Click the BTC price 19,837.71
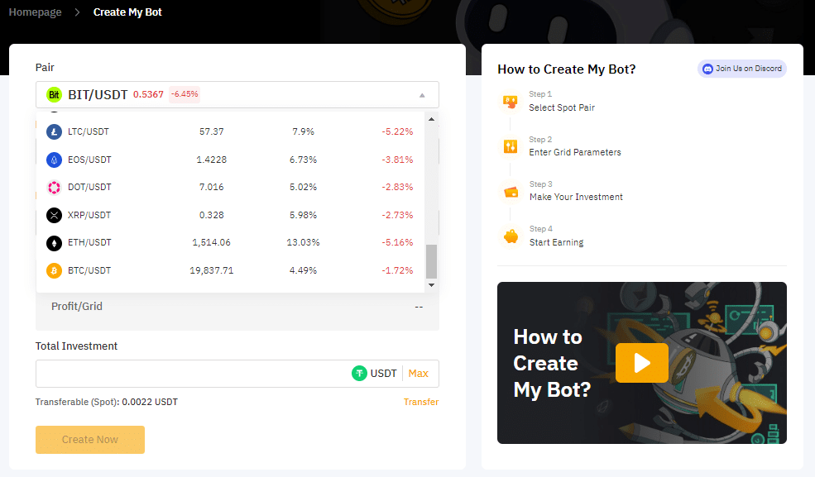Viewport: 815px width, 477px height. 212,270
